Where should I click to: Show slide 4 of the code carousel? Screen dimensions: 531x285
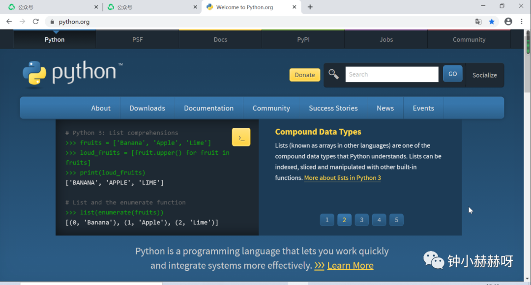click(x=379, y=220)
